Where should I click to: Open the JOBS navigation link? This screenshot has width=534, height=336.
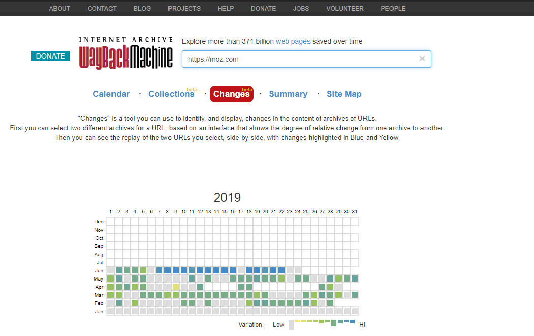(301, 9)
